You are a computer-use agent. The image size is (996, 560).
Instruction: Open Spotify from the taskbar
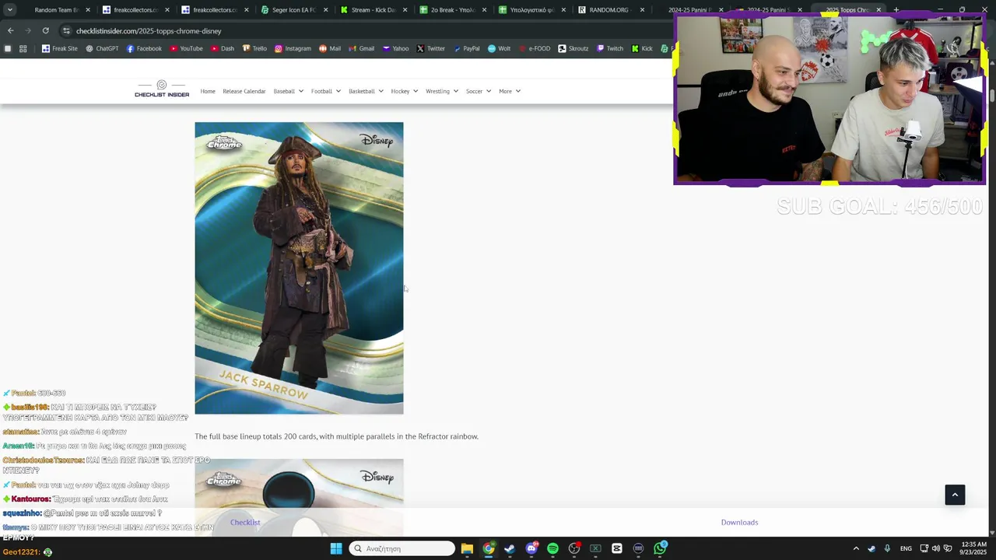[552, 548]
